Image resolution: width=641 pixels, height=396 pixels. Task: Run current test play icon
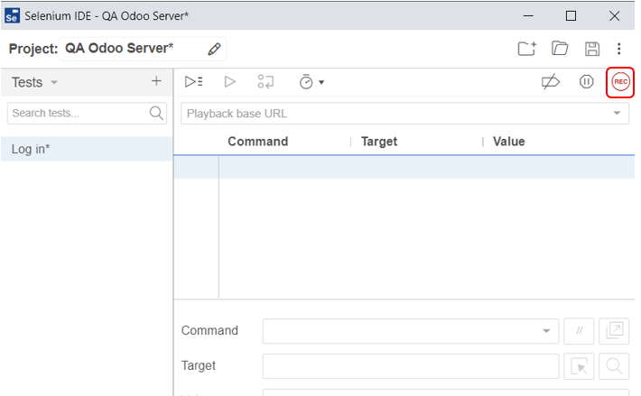pos(229,82)
